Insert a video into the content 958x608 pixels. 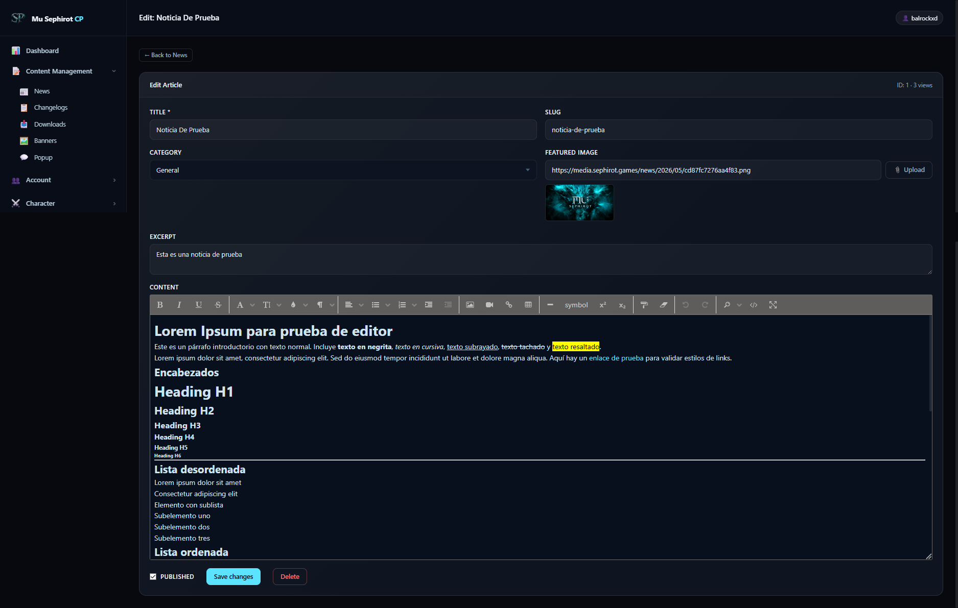(x=489, y=305)
